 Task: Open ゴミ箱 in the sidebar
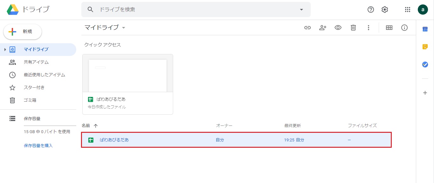[30, 100]
